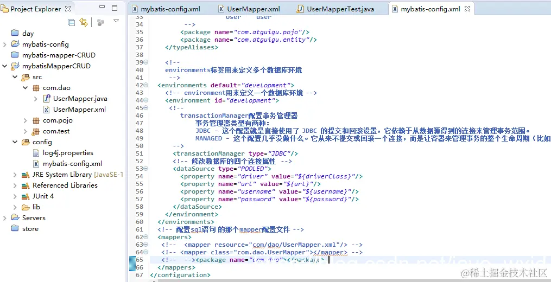Switch to the UserMapperTest.java editor tab
The height and width of the screenshot is (282, 551).
coord(335,9)
